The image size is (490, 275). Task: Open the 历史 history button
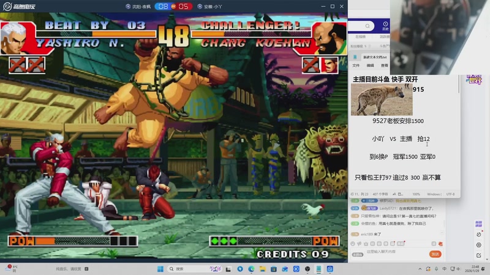[x=385, y=26]
